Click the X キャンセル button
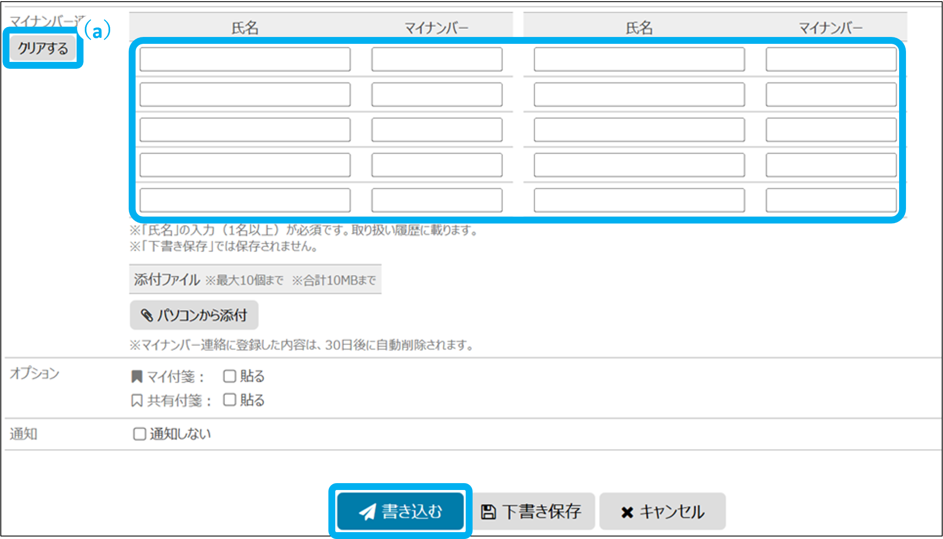 (x=662, y=511)
